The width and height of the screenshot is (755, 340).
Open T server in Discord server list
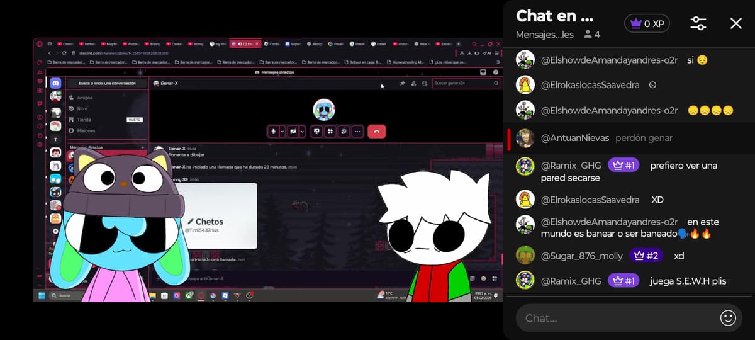tap(55, 140)
